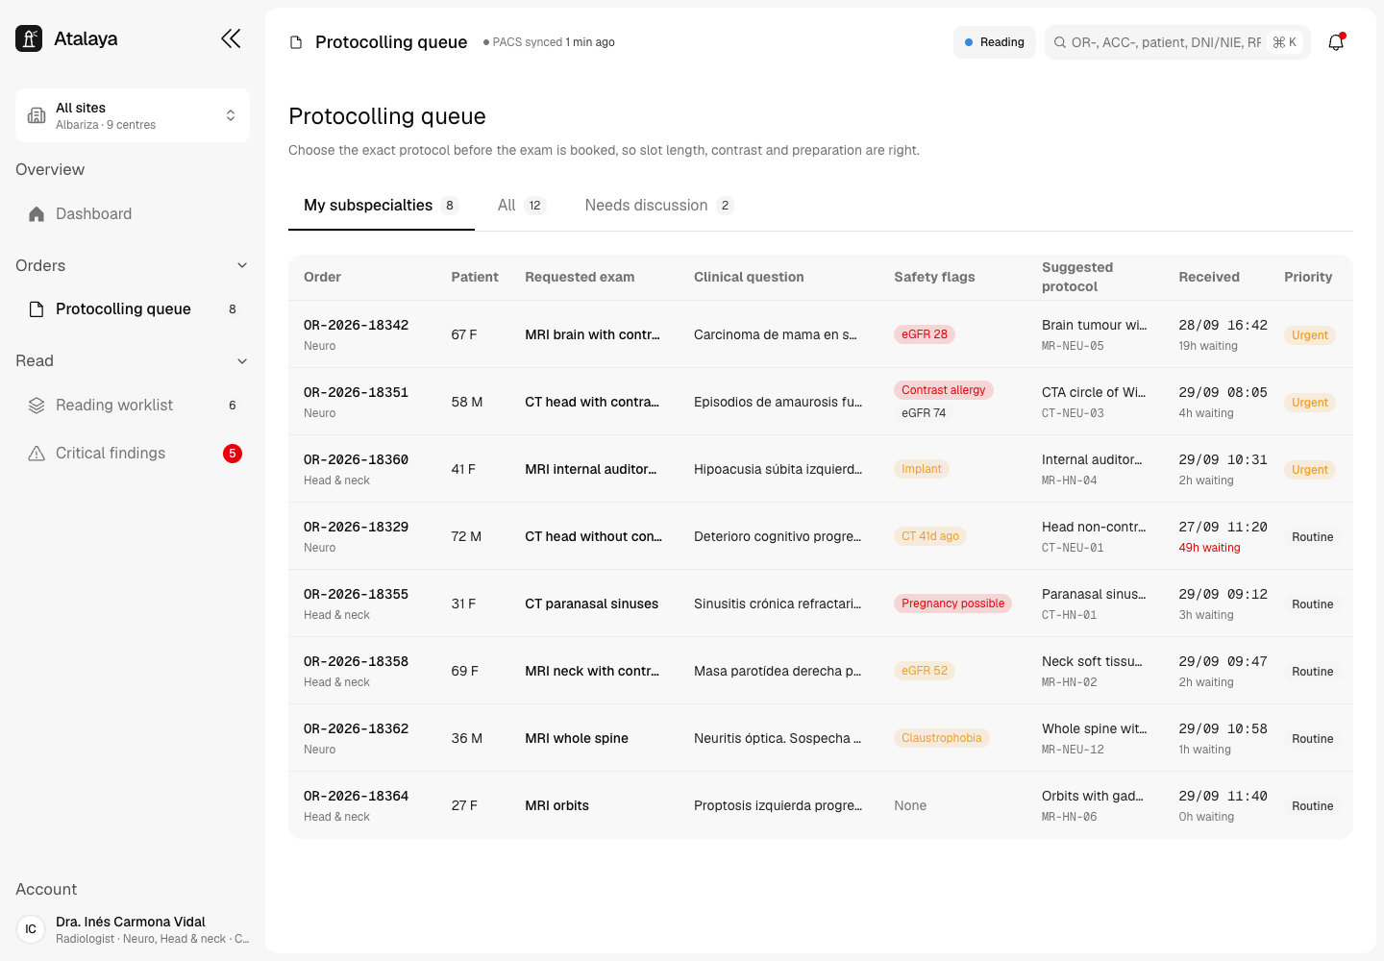Sort by Received column header

point(1209,277)
